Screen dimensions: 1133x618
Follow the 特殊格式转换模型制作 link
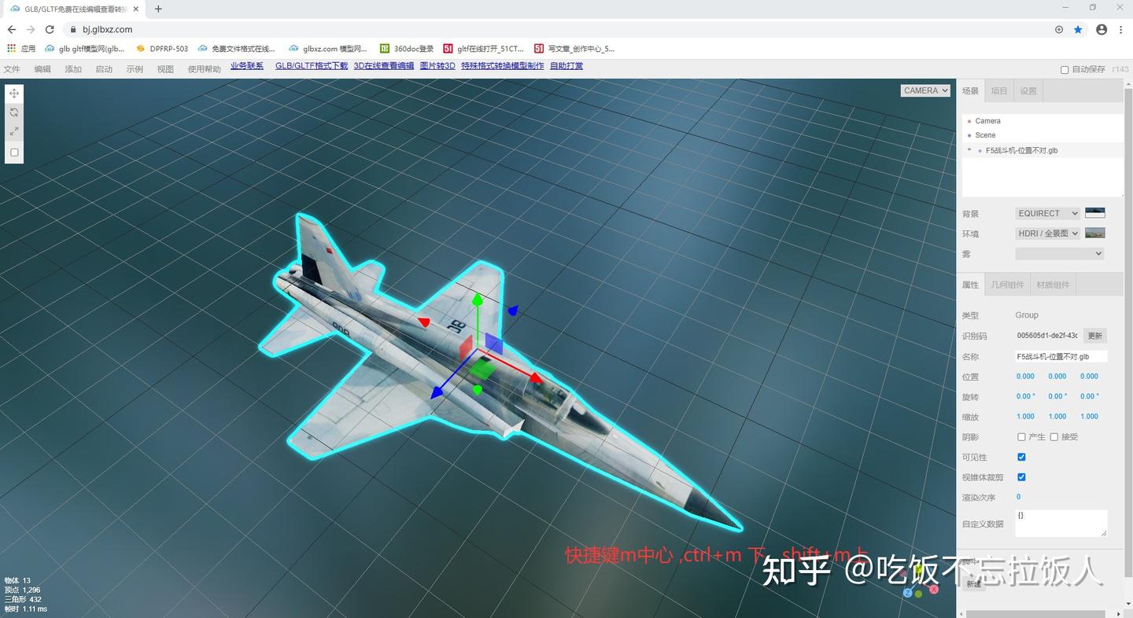[503, 66]
